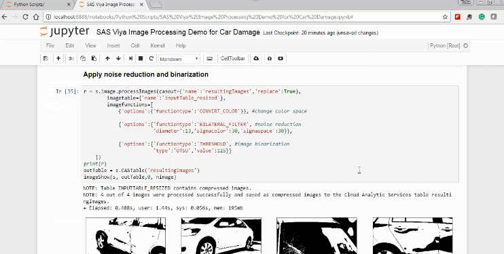This screenshot has width=504, height=254.
Task: Reload the page with the browser refresh icon
Action: click(x=25, y=17)
